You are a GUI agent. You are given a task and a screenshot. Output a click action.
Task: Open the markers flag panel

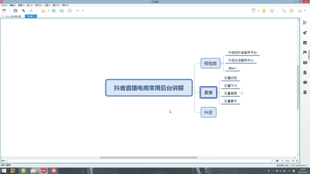(305, 53)
